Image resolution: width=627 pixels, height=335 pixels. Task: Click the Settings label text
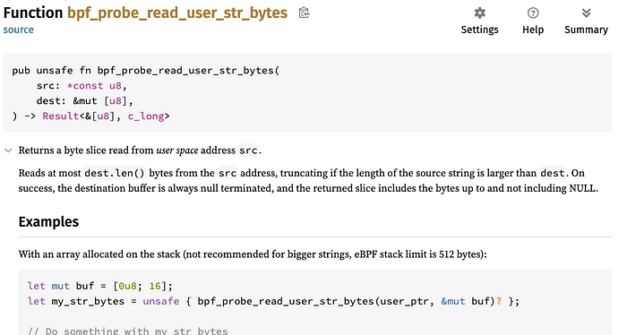(x=479, y=30)
